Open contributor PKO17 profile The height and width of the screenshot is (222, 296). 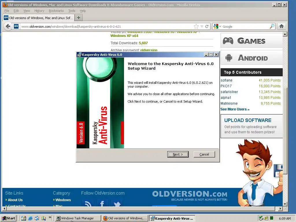226,86
